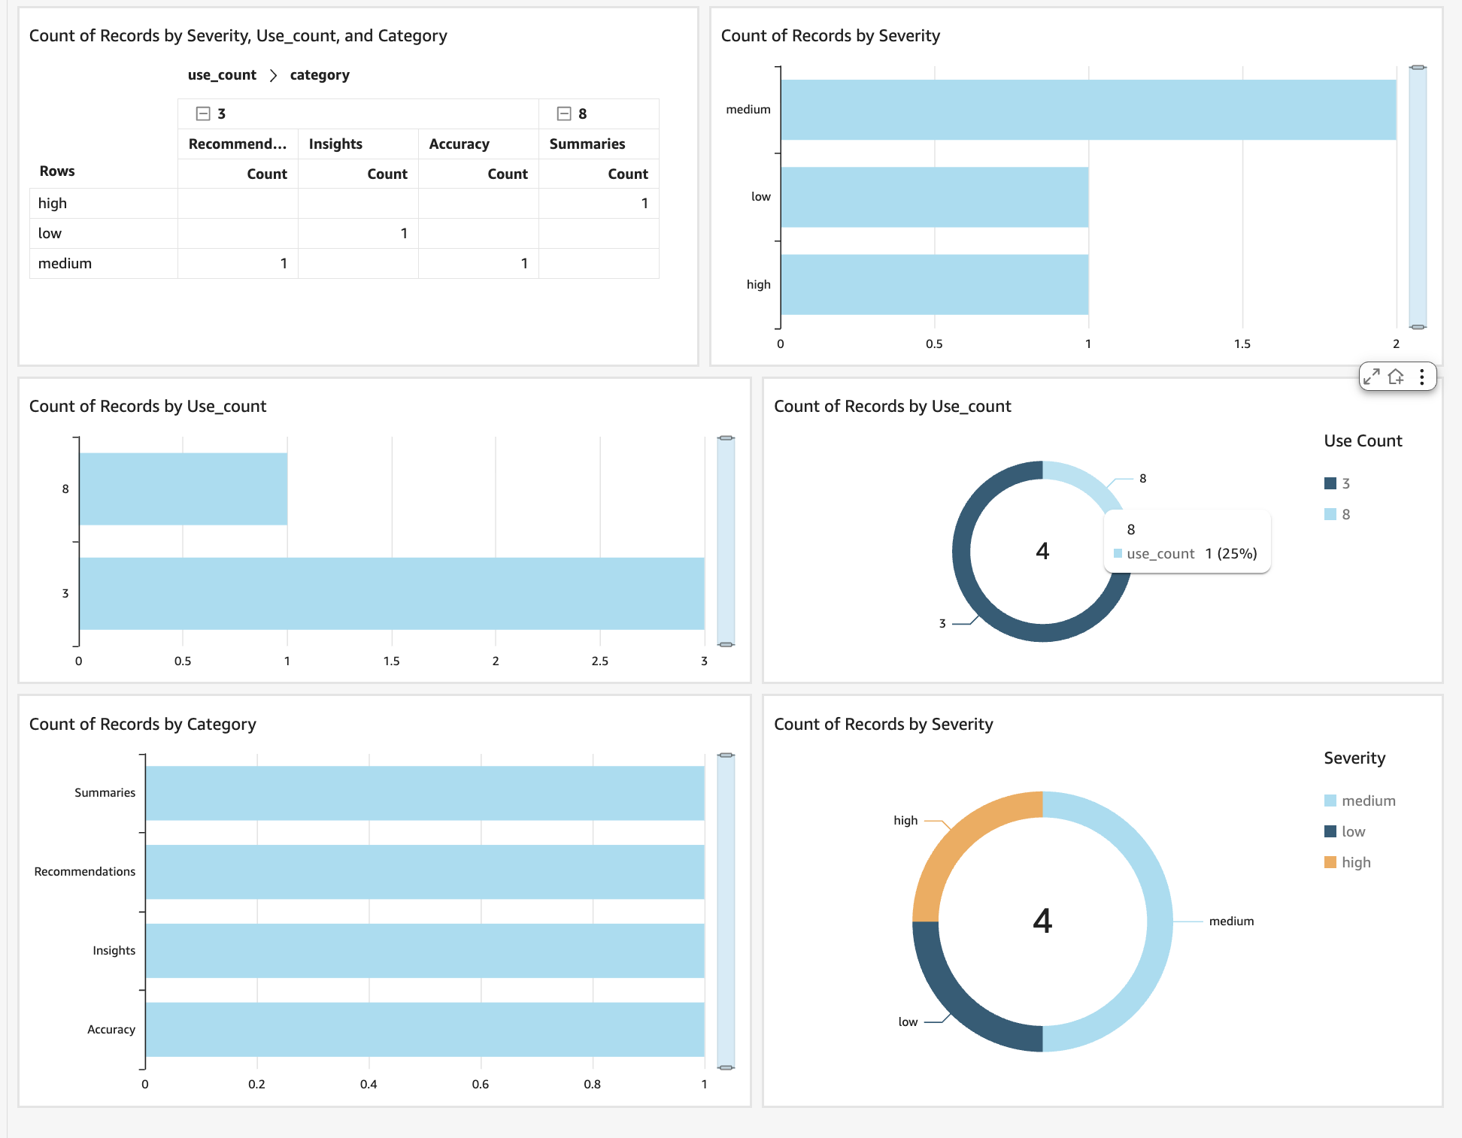Click the Summaries column header
The image size is (1462, 1138).
(587, 144)
